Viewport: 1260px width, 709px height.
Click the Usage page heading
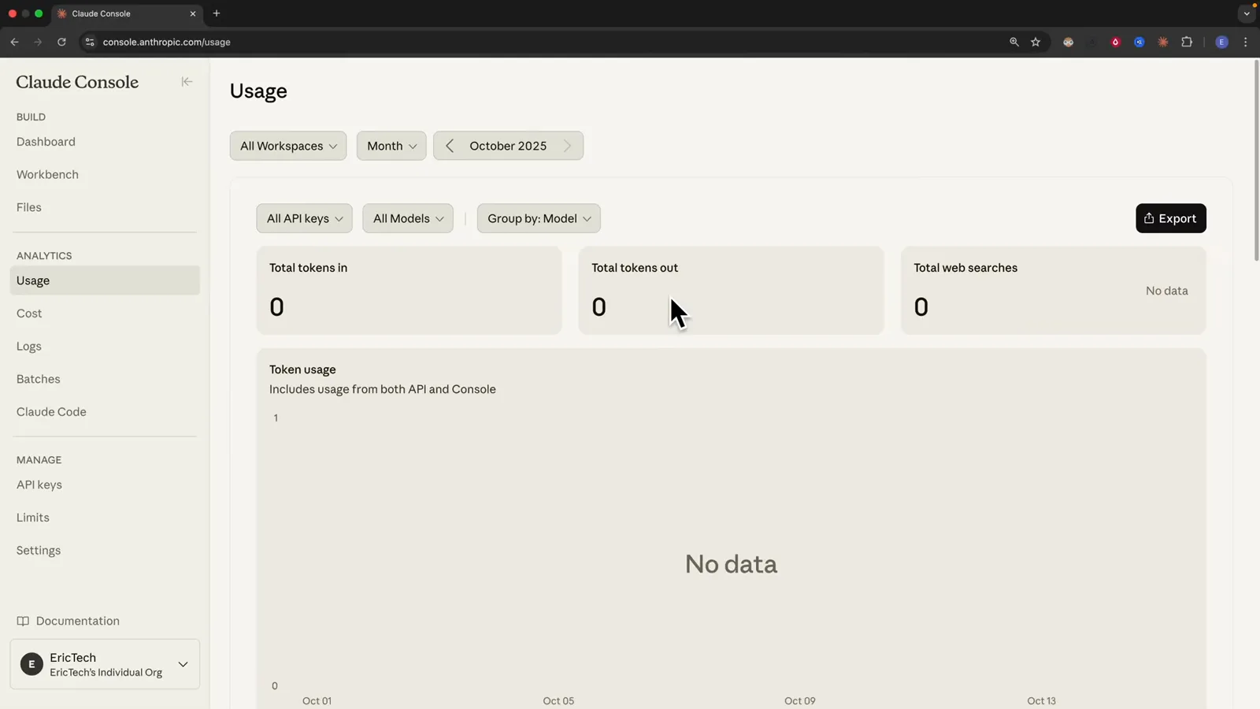point(258,91)
